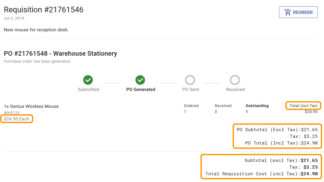Click the Received step label

pos(235,89)
